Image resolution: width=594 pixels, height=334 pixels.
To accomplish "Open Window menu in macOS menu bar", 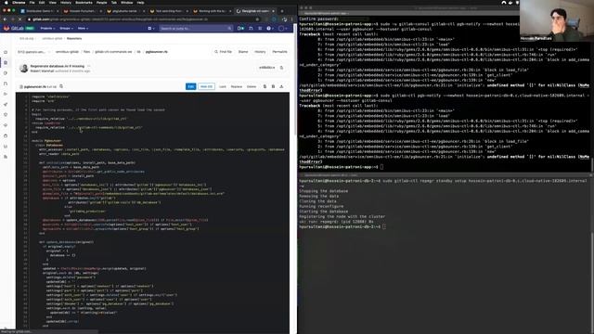I will (127, 3).
